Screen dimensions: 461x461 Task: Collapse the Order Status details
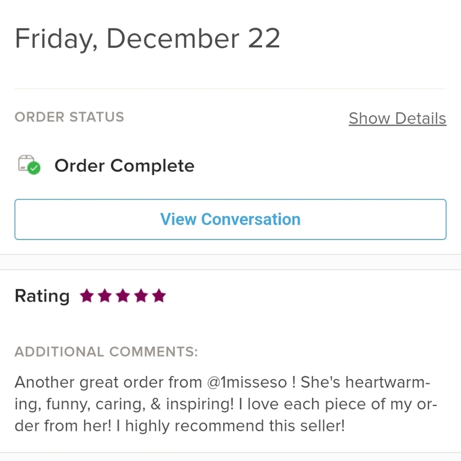coord(397,118)
